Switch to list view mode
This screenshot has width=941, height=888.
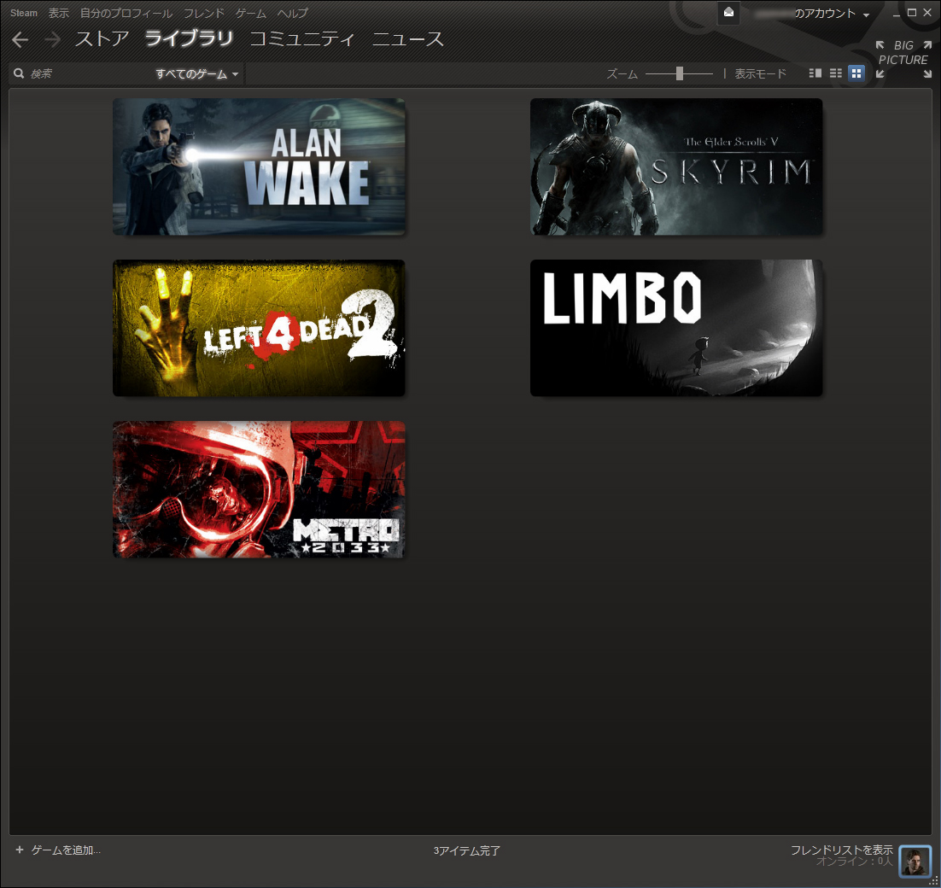836,73
